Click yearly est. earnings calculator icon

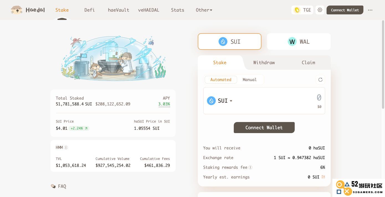pos(323,177)
